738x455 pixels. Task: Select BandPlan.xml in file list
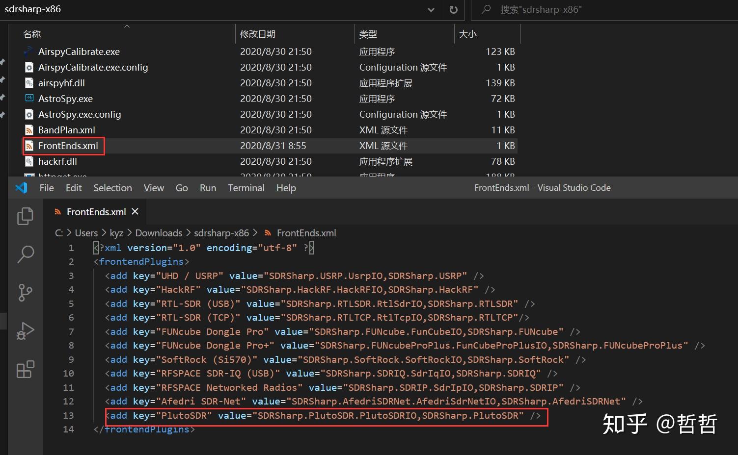67,130
